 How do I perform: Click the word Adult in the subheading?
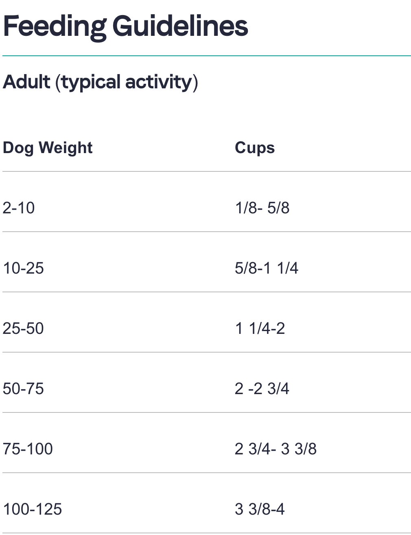point(27,82)
